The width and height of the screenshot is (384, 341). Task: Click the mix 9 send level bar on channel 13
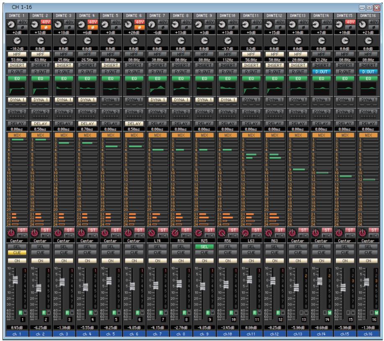tap(300, 169)
